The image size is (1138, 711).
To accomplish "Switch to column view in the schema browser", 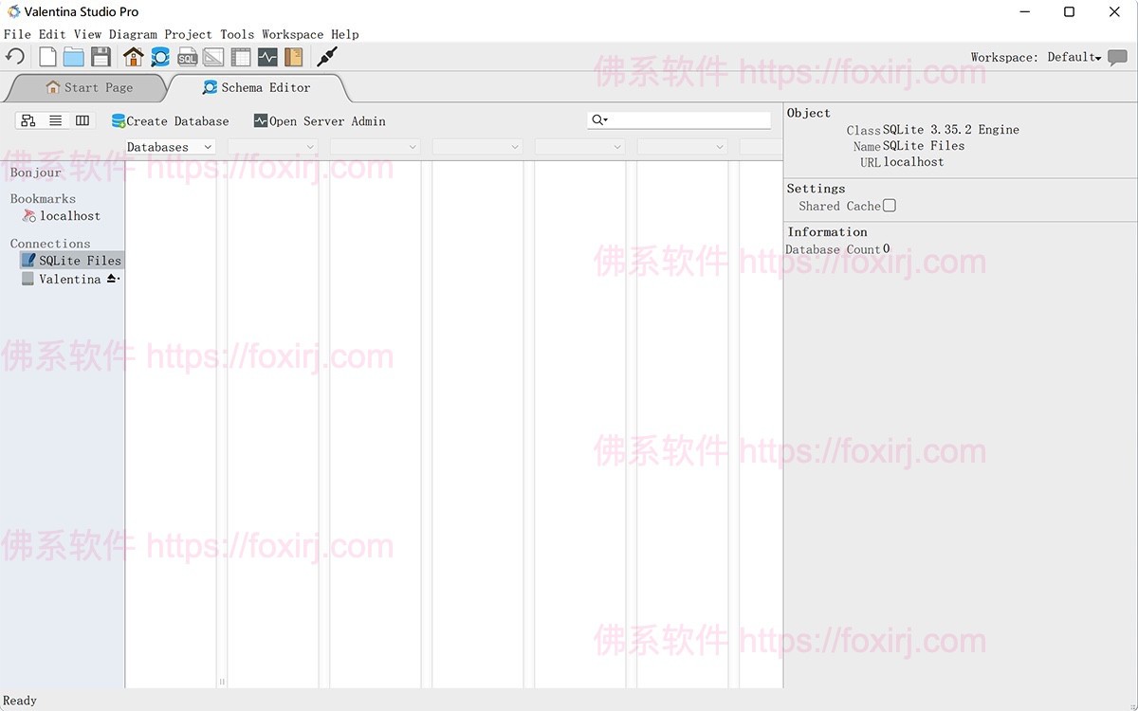I will [x=82, y=120].
